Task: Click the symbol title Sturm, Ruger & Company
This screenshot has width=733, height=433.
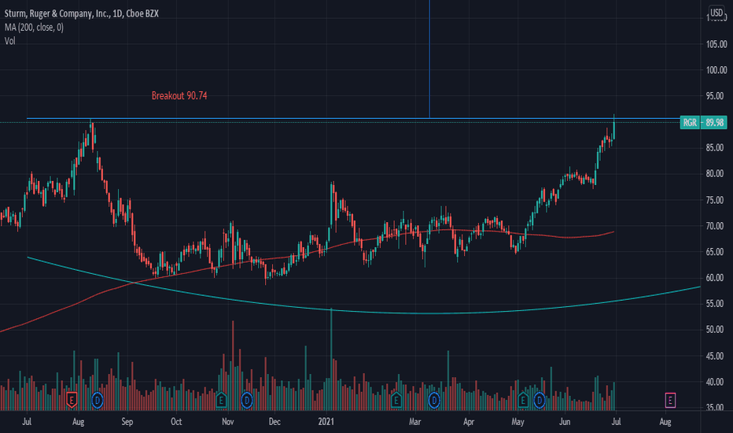Action: pyautogui.click(x=81, y=13)
